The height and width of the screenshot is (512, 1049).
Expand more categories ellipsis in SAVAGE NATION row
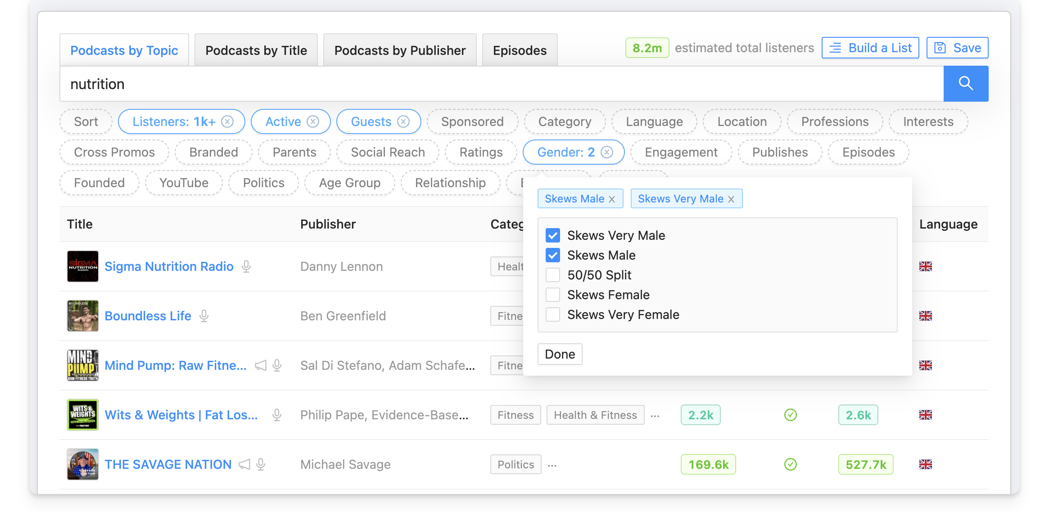552,466
